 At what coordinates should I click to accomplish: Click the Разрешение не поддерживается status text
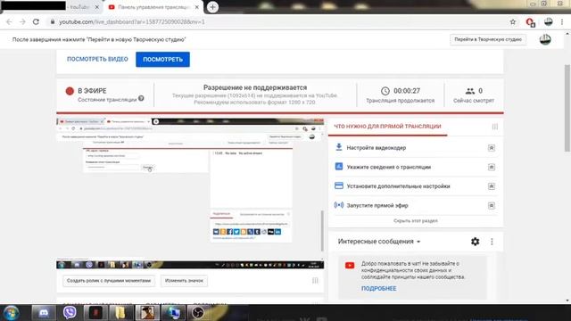(255, 87)
